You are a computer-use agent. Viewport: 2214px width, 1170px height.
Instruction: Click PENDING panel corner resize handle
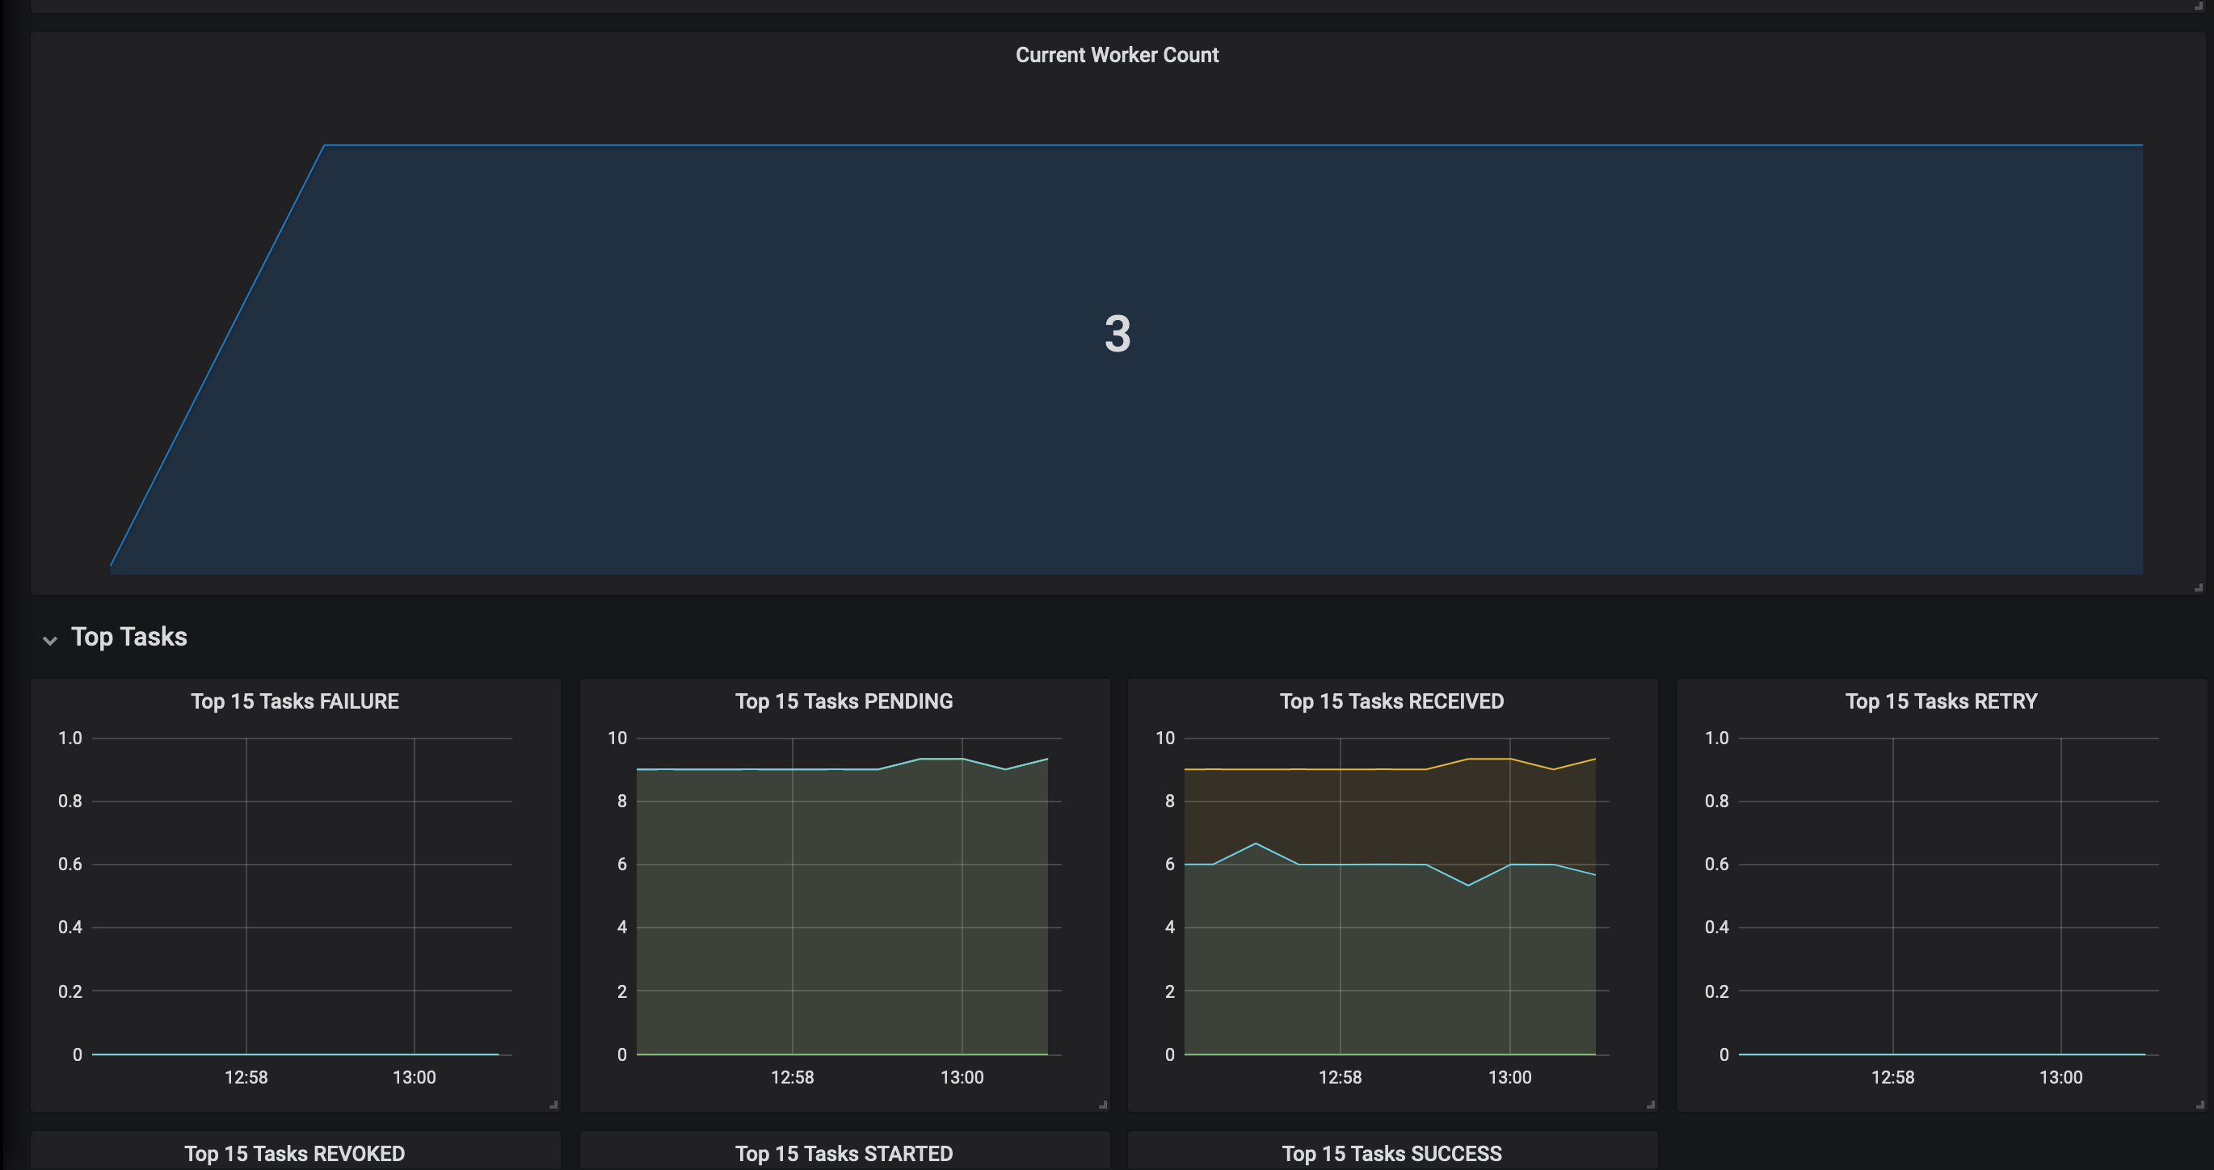1103,1105
